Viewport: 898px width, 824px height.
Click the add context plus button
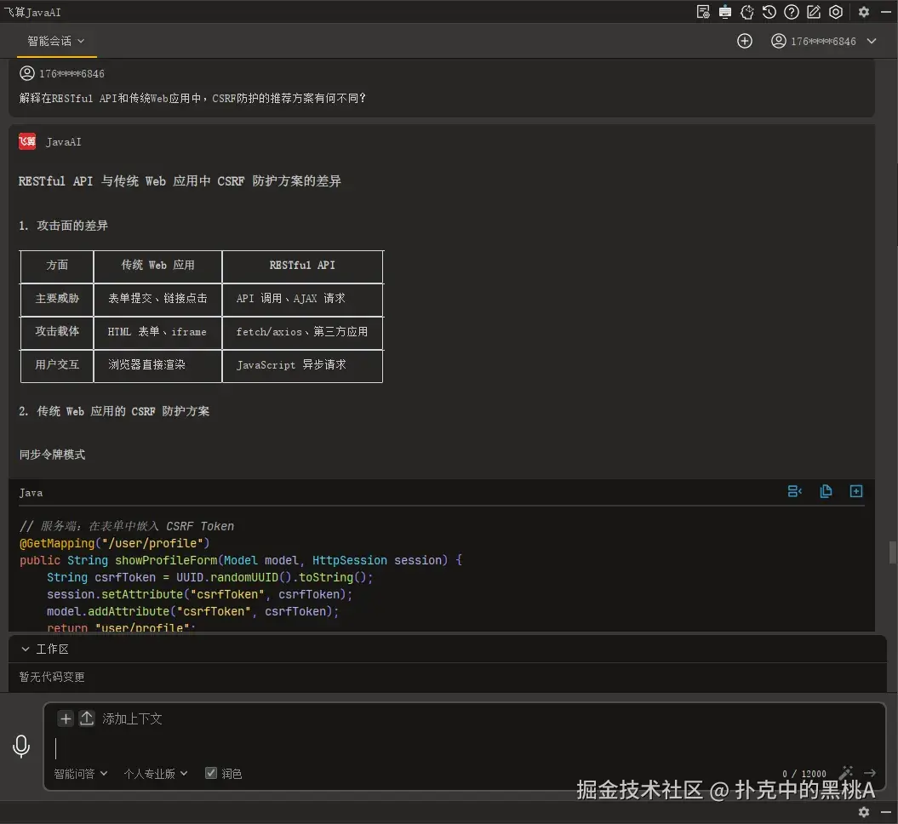point(66,718)
